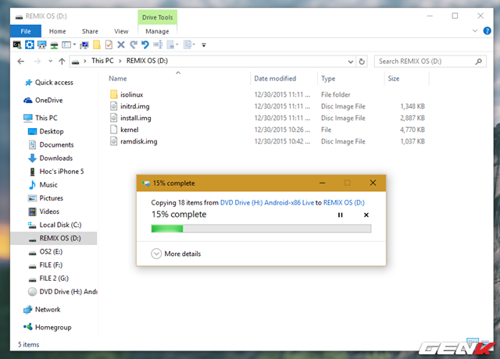The width and height of the screenshot is (500, 359).
Task: Sort by Date modified column header
Action: (275, 78)
